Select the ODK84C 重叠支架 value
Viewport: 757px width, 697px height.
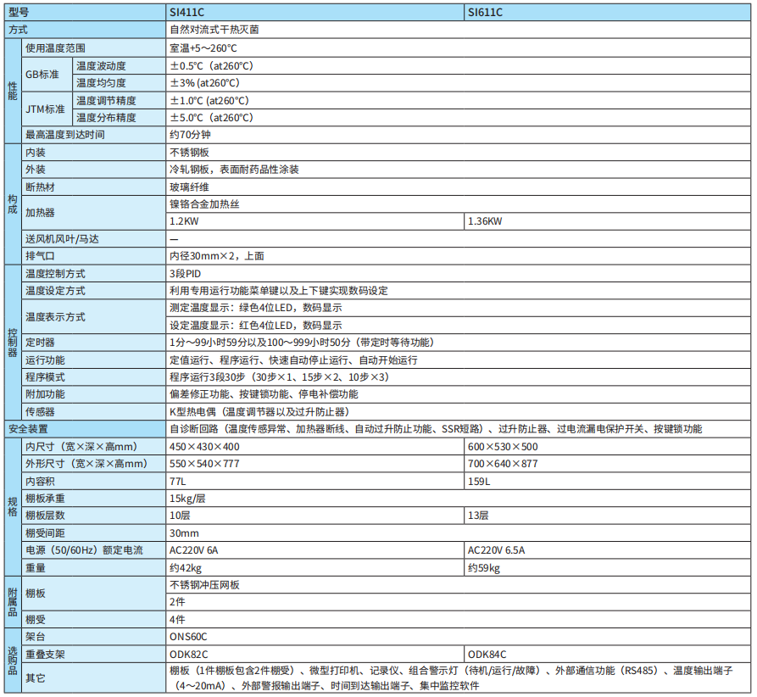(x=483, y=655)
